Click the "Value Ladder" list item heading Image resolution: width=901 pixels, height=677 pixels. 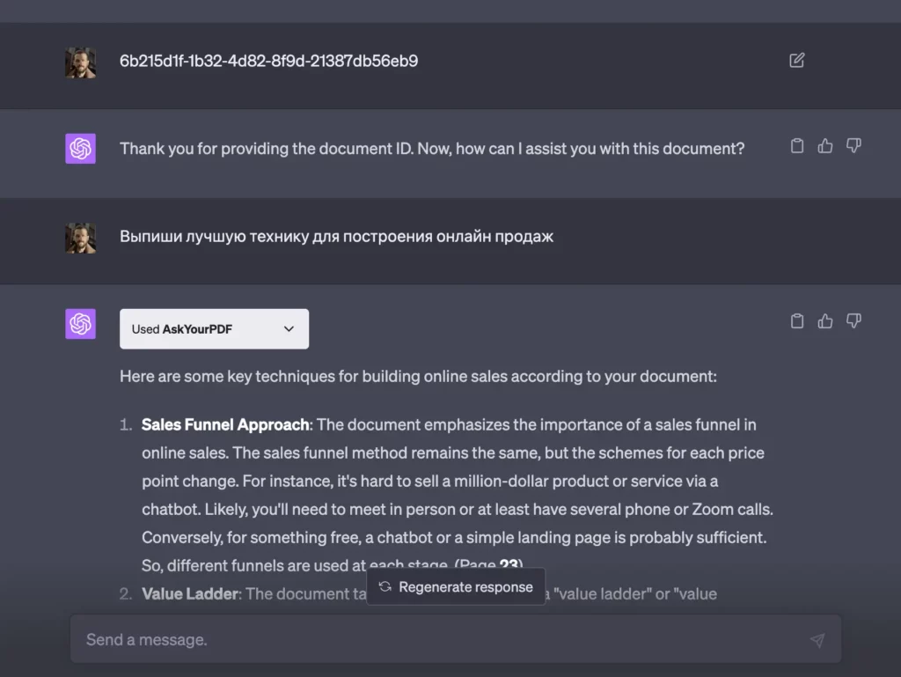(189, 593)
